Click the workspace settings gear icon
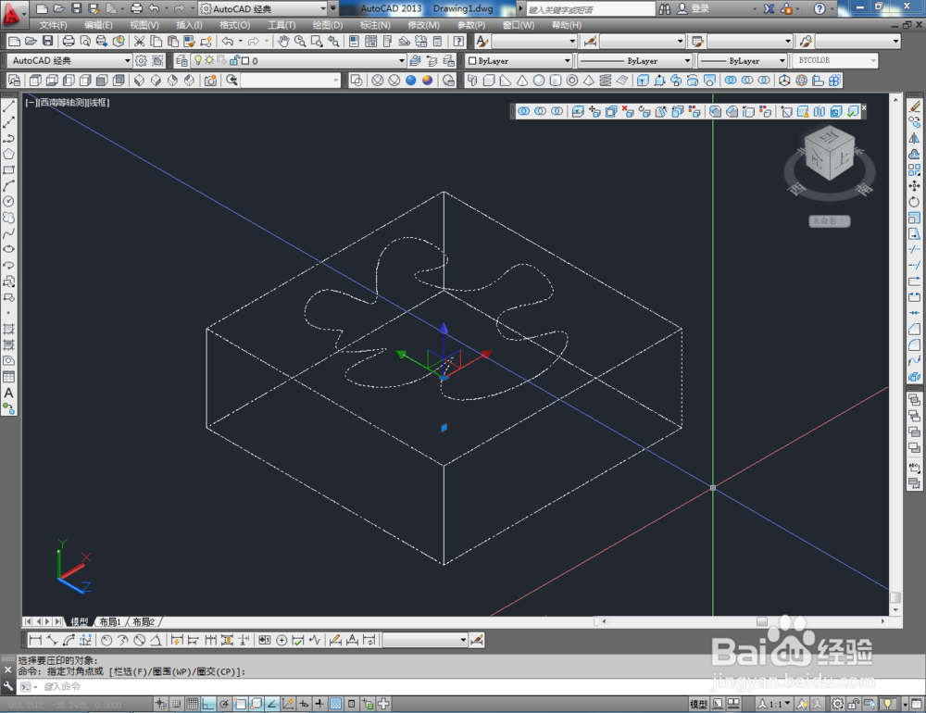 [x=141, y=60]
